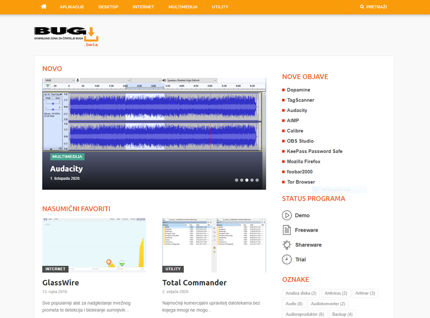
Task: Filter programs by Freeware status
Action: [x=307, y=230]
